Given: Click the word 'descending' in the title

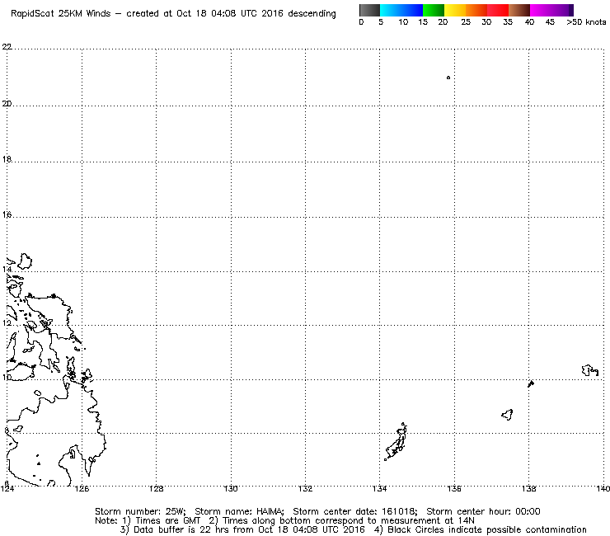Looking at the screenshot, I should tap(312, 14).
